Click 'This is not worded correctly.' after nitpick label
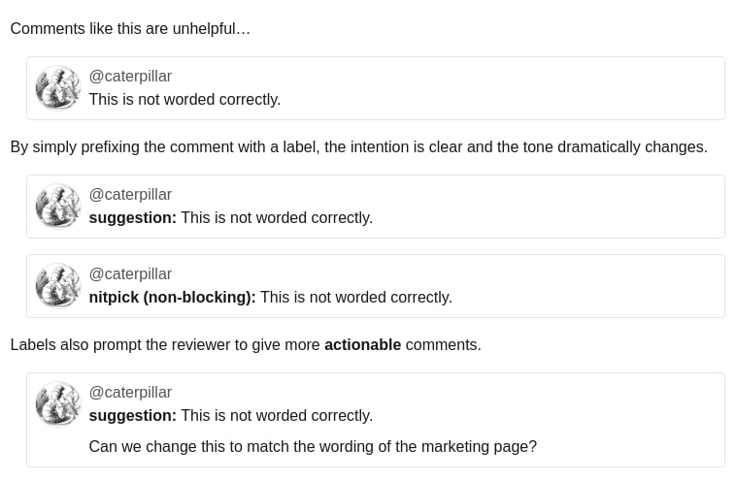Image resolution: width=736 pixels, height=480 pixels. (x=356, y=297)
